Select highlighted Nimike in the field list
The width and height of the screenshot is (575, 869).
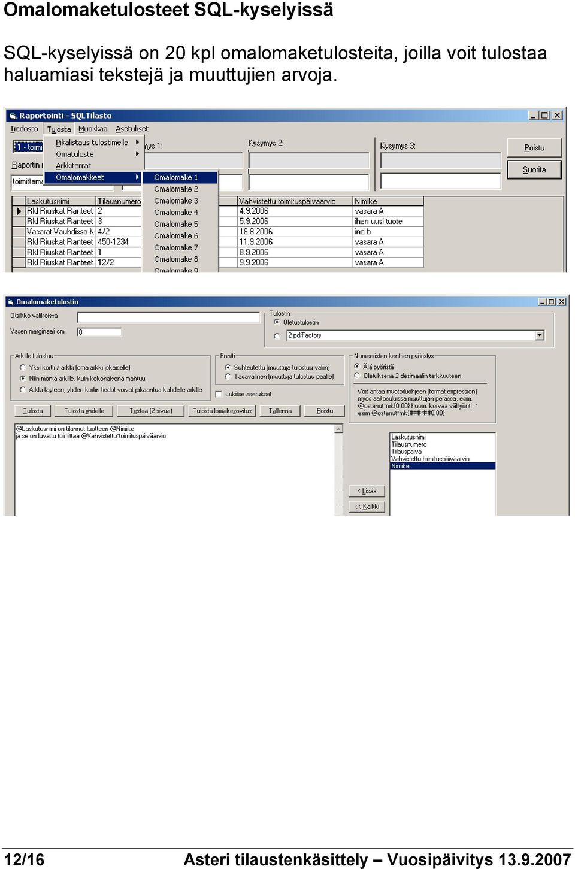click(443, 466)
